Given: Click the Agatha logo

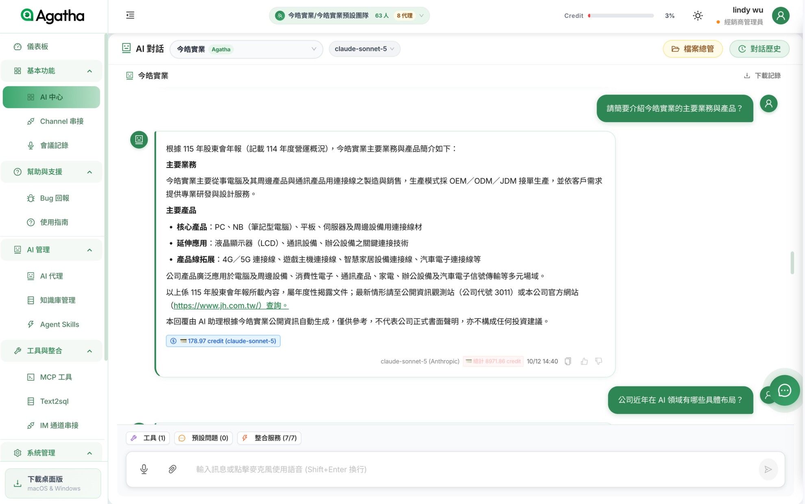Looking at the screenshot, I should pos(52,15).
